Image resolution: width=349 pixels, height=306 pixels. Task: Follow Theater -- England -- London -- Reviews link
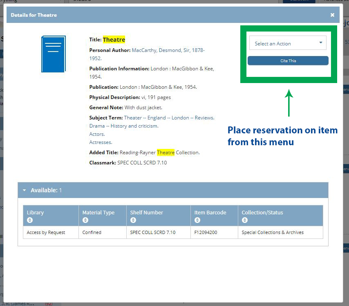click(169, 118)
